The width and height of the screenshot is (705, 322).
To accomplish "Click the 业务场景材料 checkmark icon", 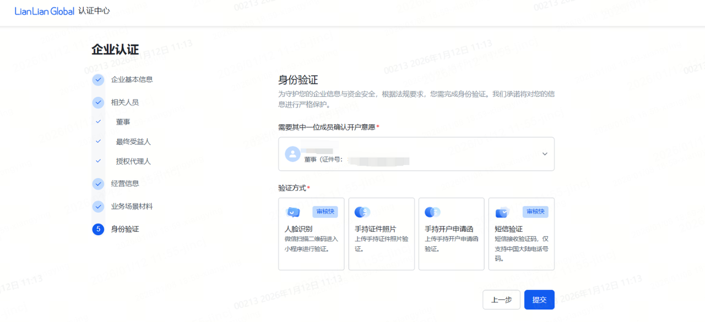I will coord(98,207).
